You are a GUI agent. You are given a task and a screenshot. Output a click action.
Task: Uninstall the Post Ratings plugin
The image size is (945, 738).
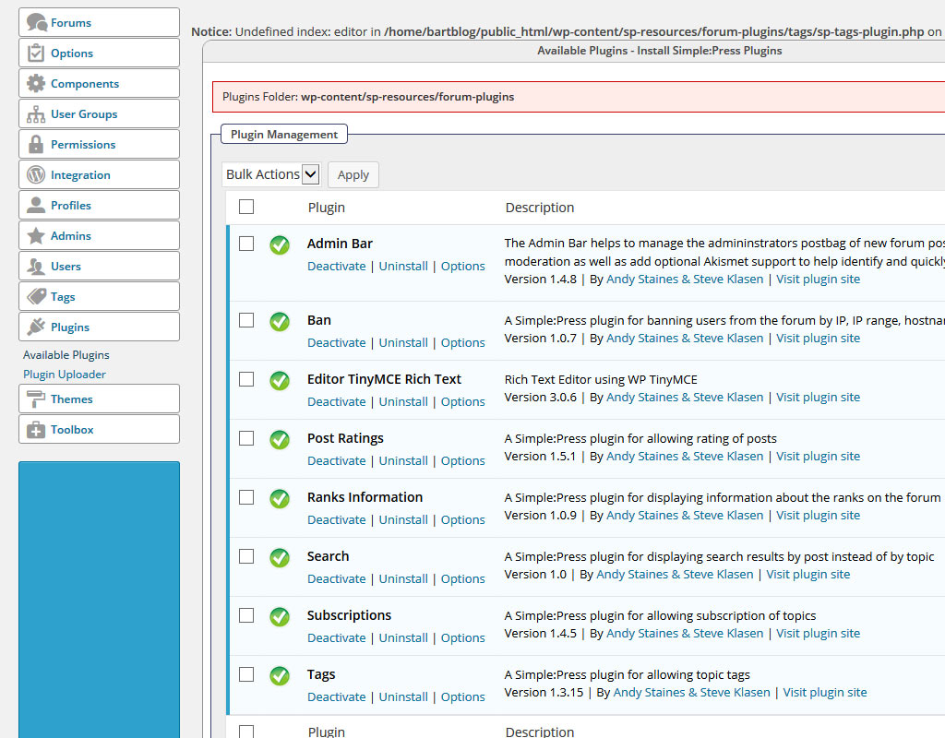403,460
